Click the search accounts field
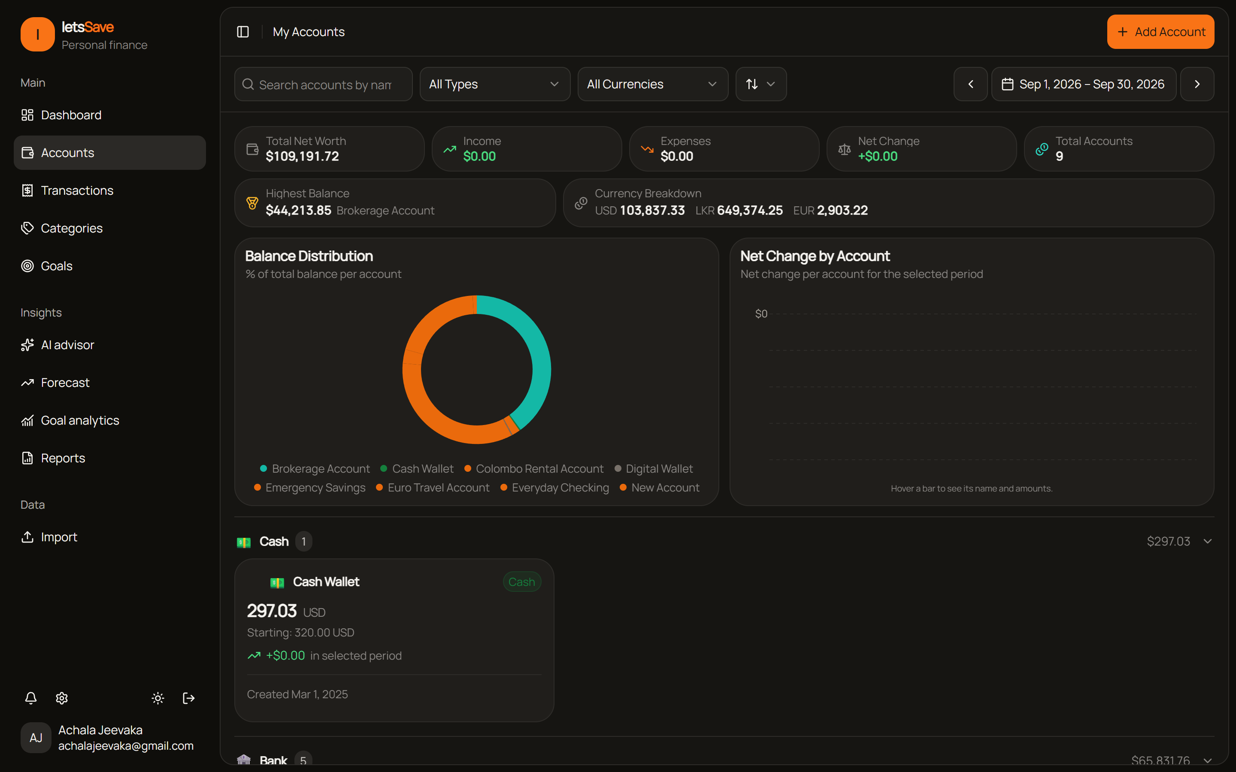 point(323,84)
